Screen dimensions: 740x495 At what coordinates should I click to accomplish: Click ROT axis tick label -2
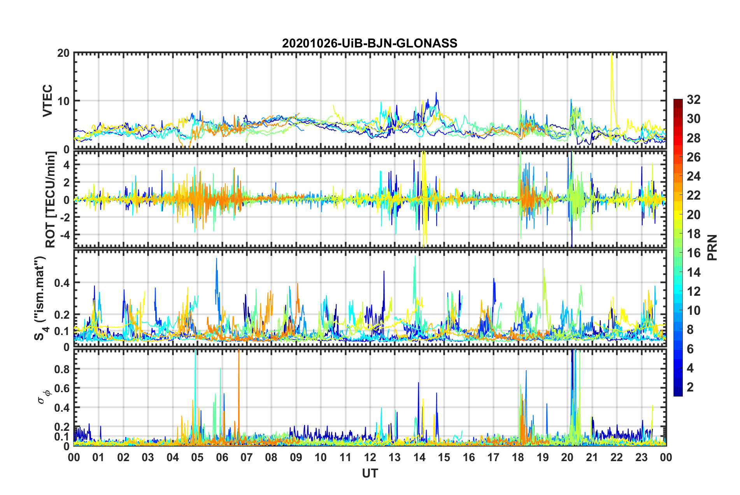[64, 217]
